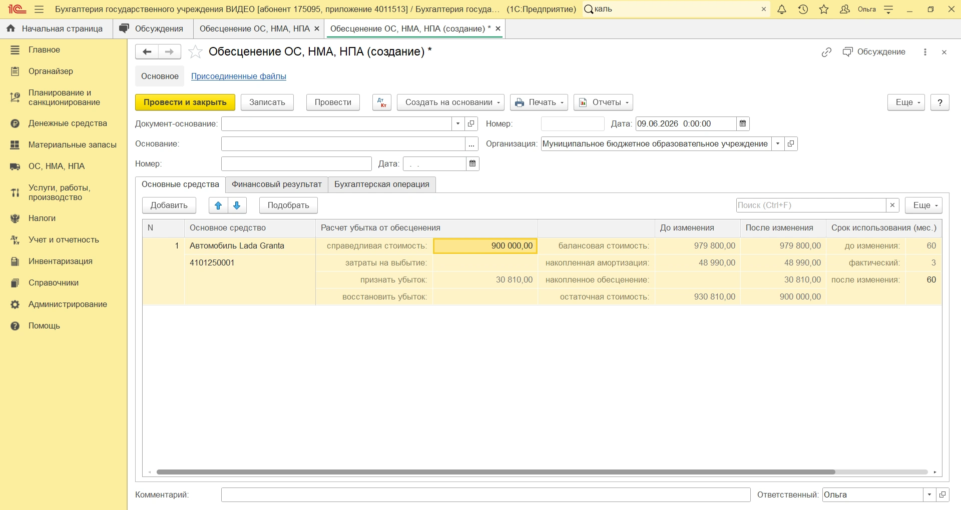Expand Ответственный field dropdown arrow

pyautogui.click(x=929, y=495)
